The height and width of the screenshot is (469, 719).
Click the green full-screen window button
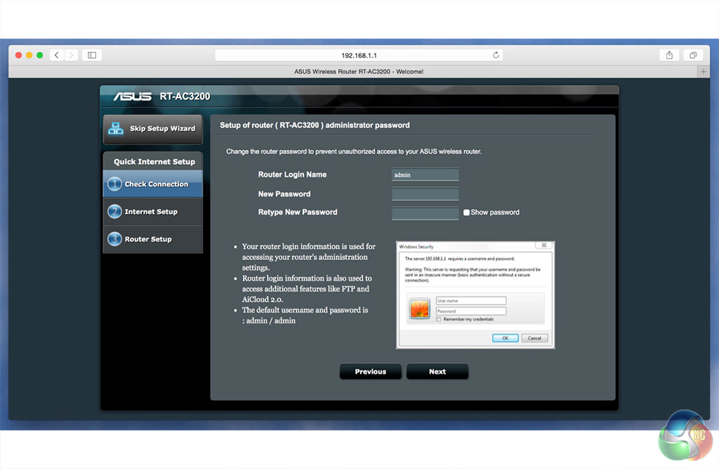pyautogui.click(x=40, y=55)
